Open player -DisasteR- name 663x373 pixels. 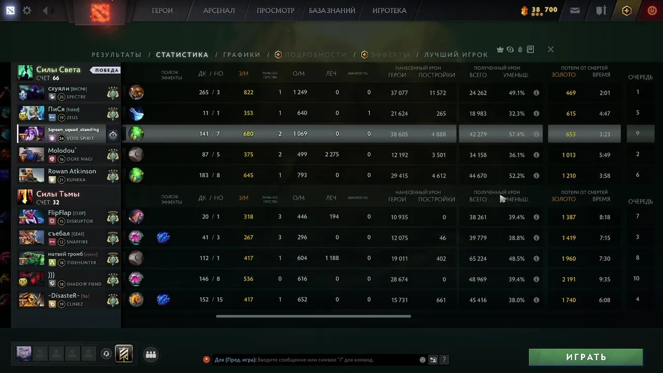[x=64, y=295]
